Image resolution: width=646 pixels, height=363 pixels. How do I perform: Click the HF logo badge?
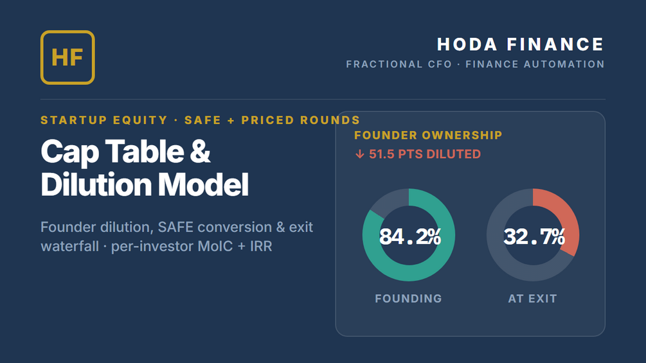(x=67, y=57)
